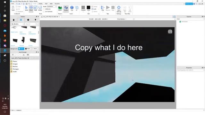Open Windows taskbar search
This screenshot has height=115, width=205.
coord(5,6)
